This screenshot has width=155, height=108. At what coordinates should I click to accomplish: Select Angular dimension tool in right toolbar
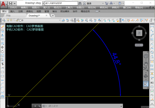click(x=152, y=56)
